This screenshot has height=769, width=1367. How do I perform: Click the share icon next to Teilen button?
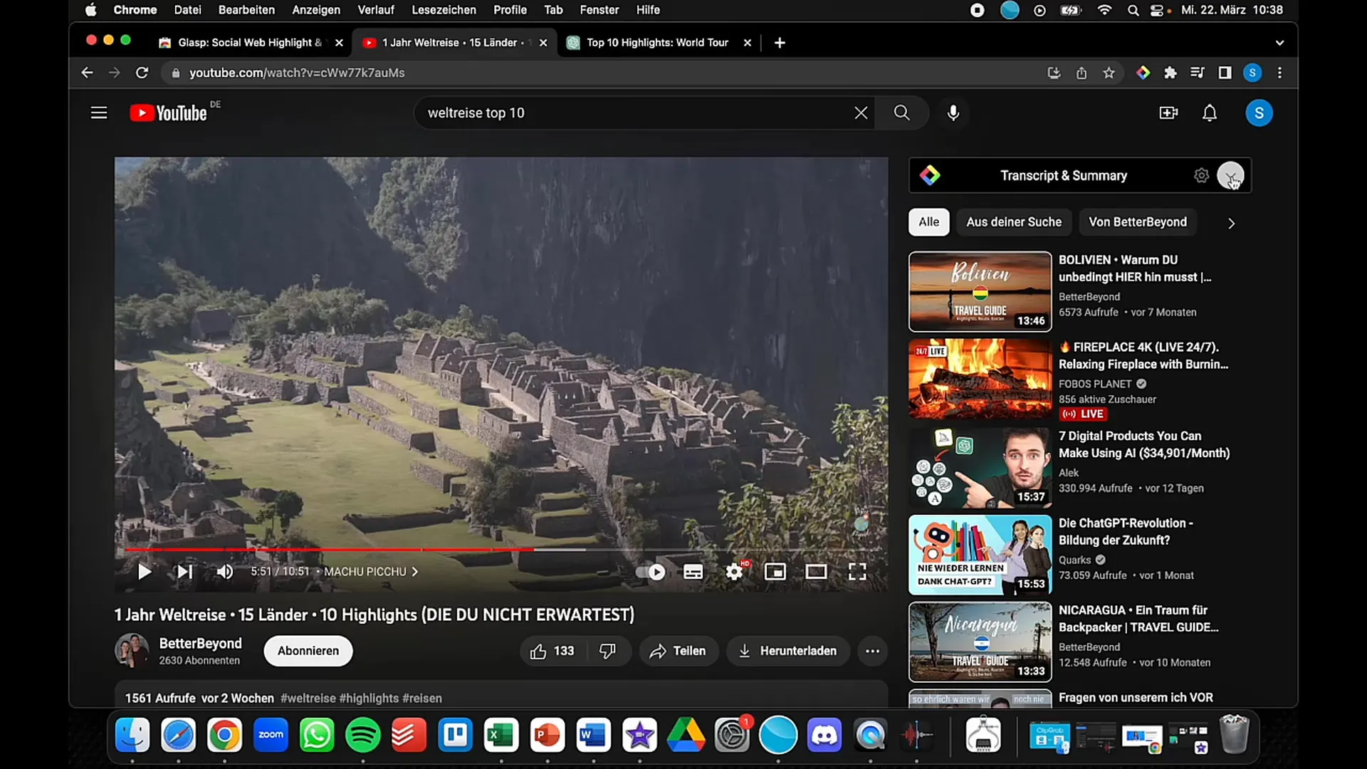(x=657, y=651)
